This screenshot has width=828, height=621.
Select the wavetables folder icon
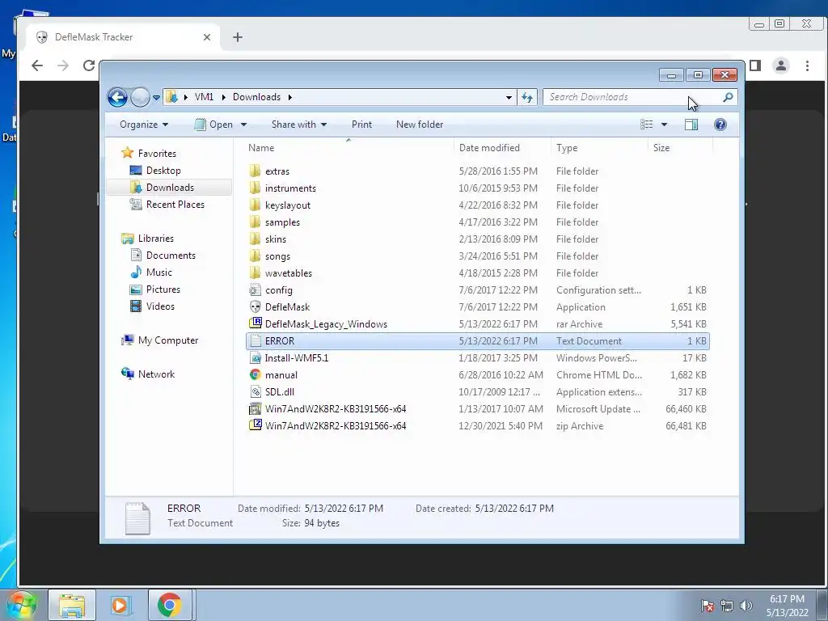(255, 272)
